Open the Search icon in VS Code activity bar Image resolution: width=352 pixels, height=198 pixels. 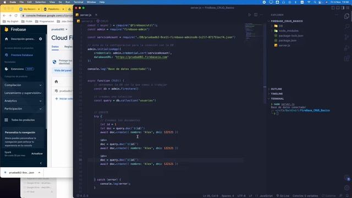pyautogui.click(x=347, y=26)
